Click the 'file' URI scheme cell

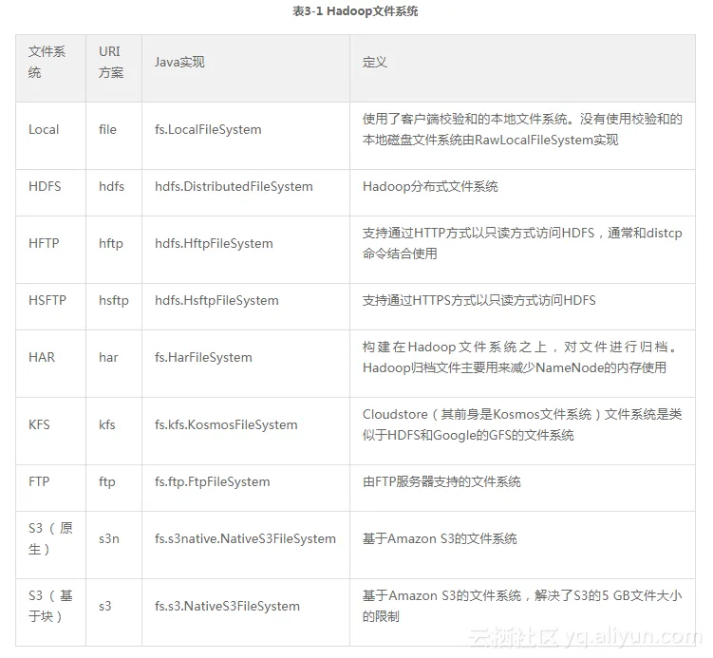click(x=114, y=136)
